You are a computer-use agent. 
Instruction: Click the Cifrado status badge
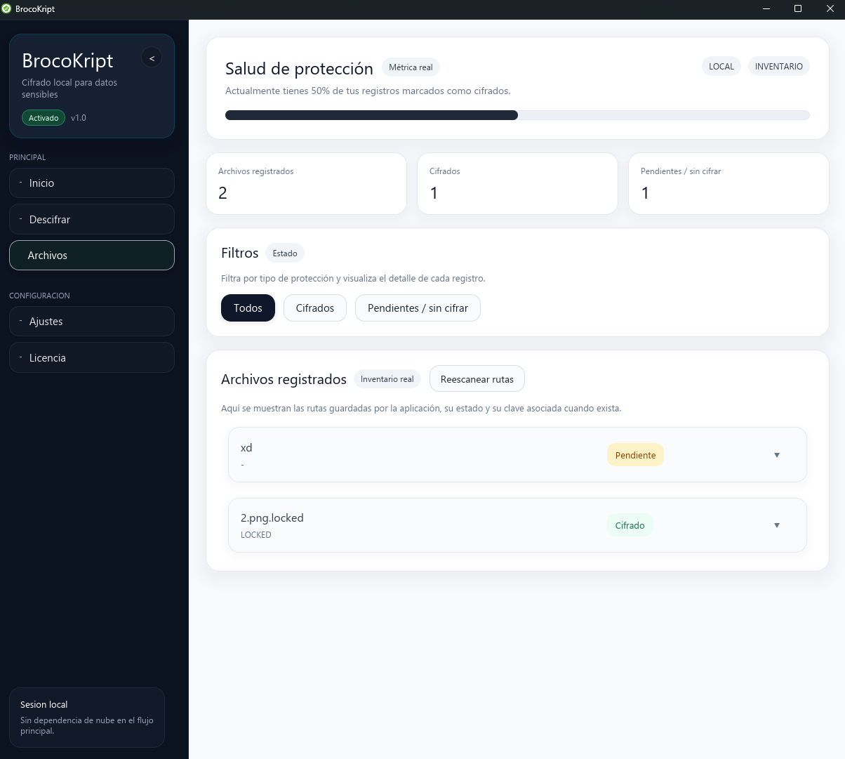point(630,525)
